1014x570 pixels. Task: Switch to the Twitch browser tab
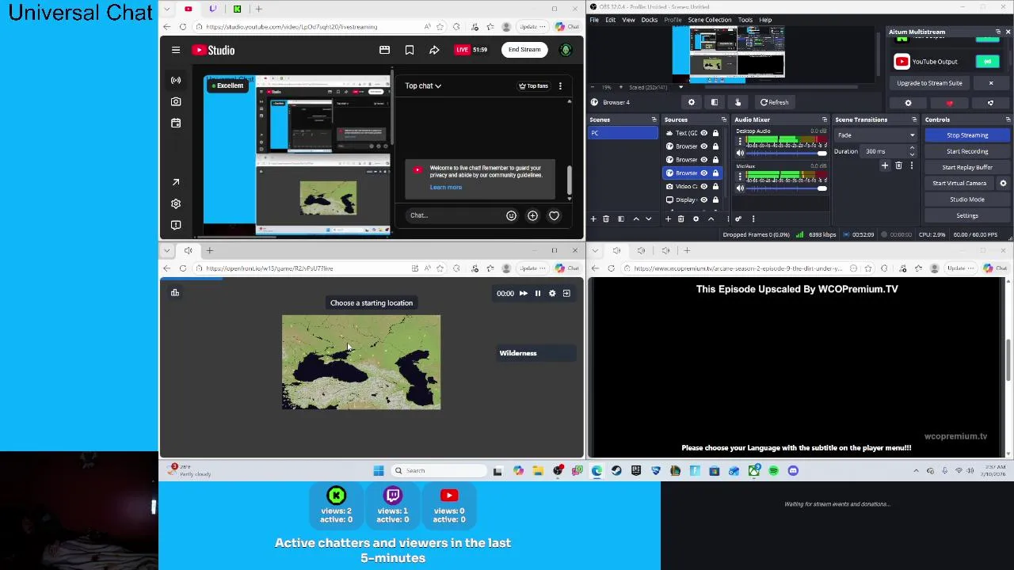(212, 9)
